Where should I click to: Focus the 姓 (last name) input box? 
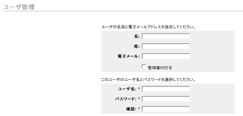(x=166, y=46)
